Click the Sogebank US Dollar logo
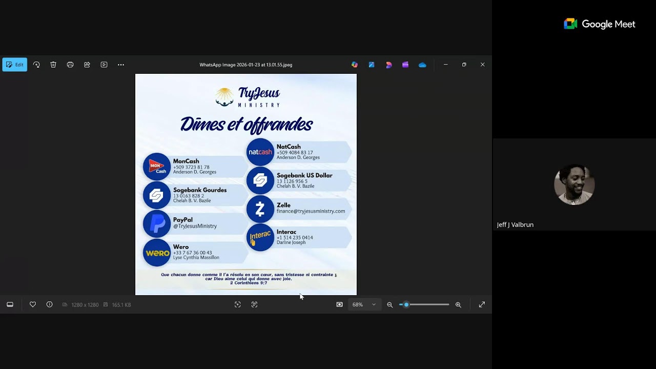The image size is (656, 369). click(260, 180)
